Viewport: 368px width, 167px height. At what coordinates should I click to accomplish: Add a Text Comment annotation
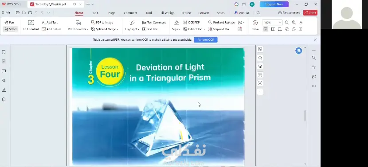(154, 23)
